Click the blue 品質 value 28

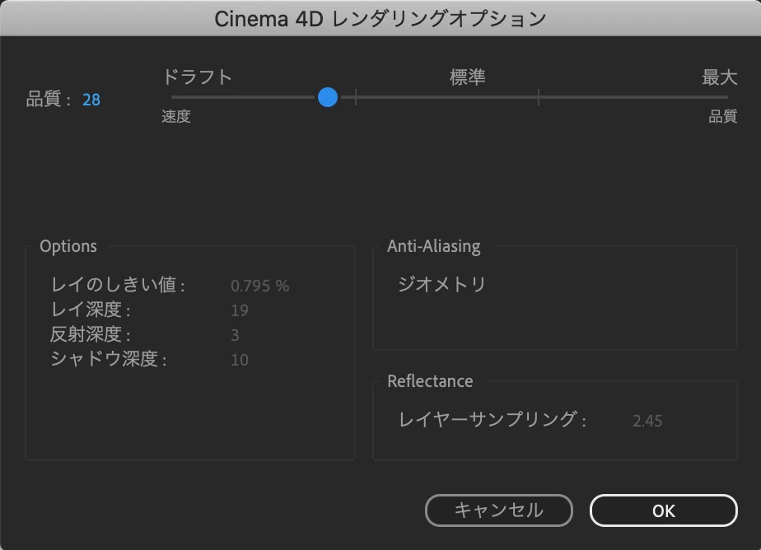pyautogui.click(x=91, y=100)
